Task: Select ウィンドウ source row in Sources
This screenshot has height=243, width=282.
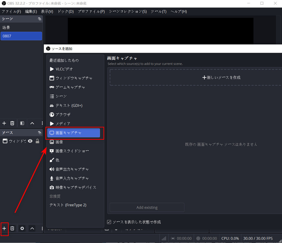Action: 21,141
